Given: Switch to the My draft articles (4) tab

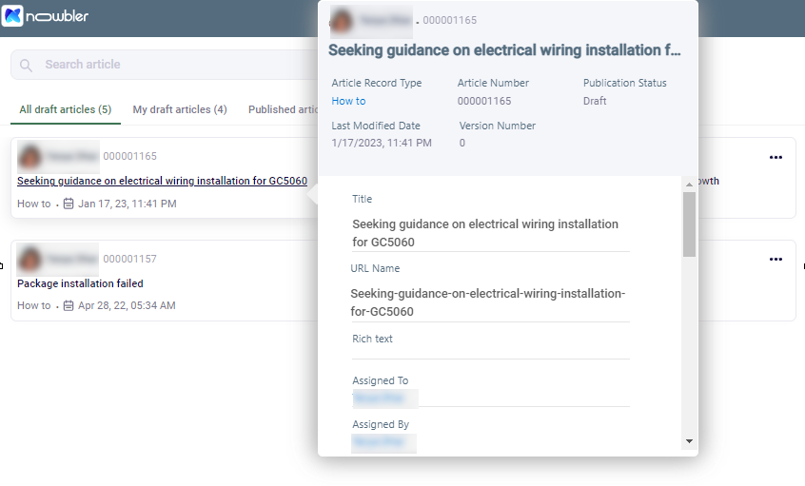Looking at the screenshot, I should click(180, 109).
